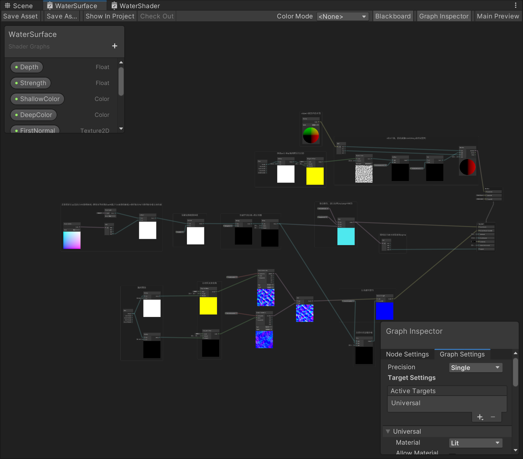The image size is (523, 459).
Task: Click the Blackboard scroll down arrow
Action: (x=121, y=129)
